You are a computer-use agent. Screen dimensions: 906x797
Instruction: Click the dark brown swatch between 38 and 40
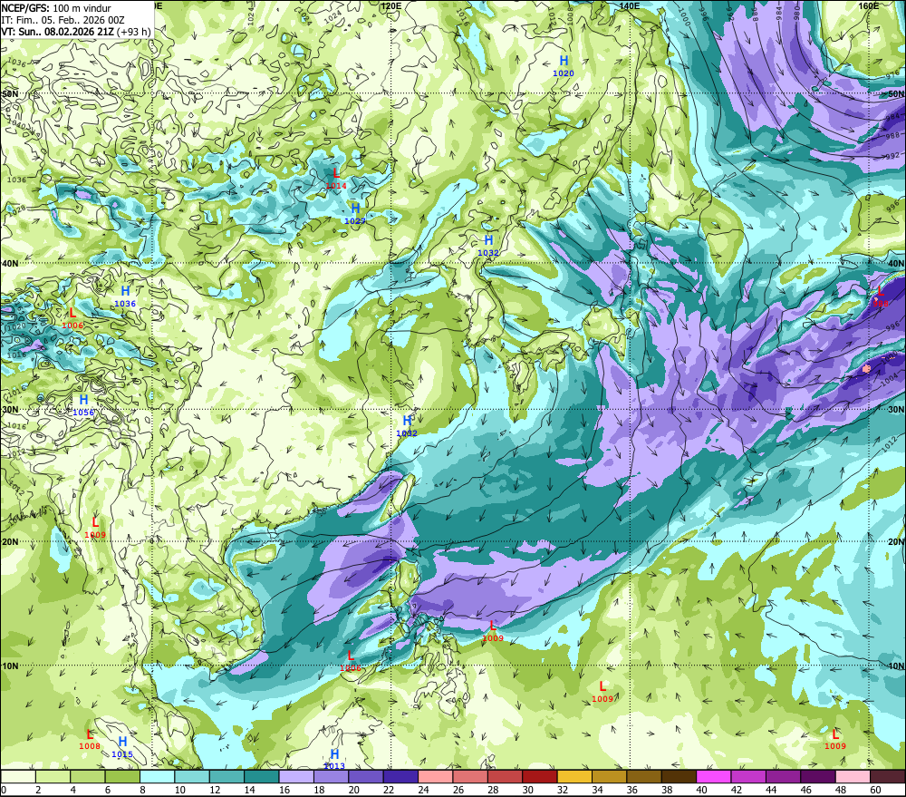[679, 776]
